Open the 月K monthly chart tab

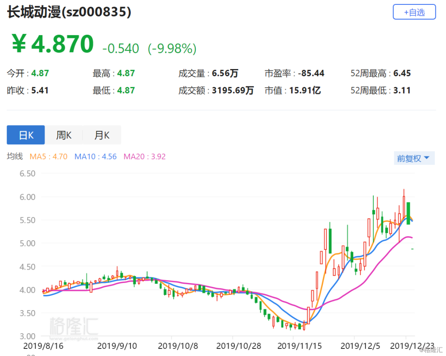pyautogui.click(x=102, y=135)
